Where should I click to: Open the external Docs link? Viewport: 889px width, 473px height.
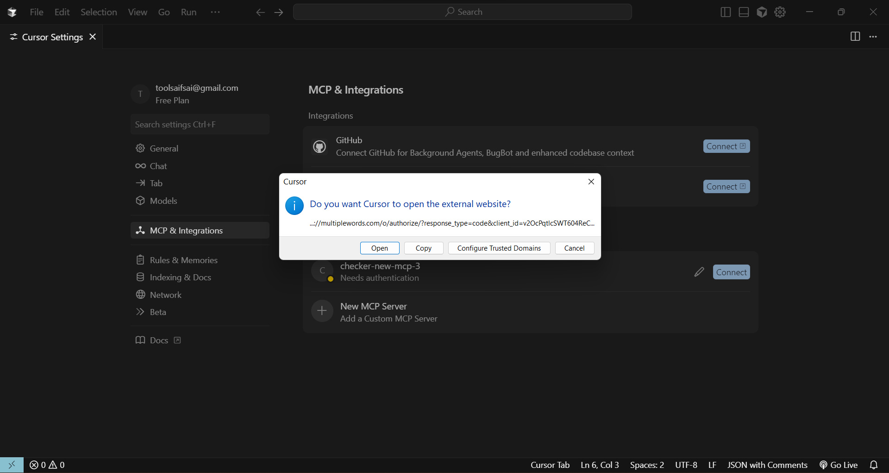click(158, 340)
